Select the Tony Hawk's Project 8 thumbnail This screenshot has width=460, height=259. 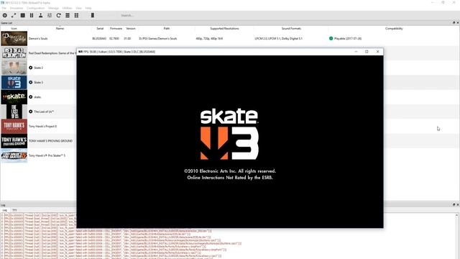click(14, 127)
